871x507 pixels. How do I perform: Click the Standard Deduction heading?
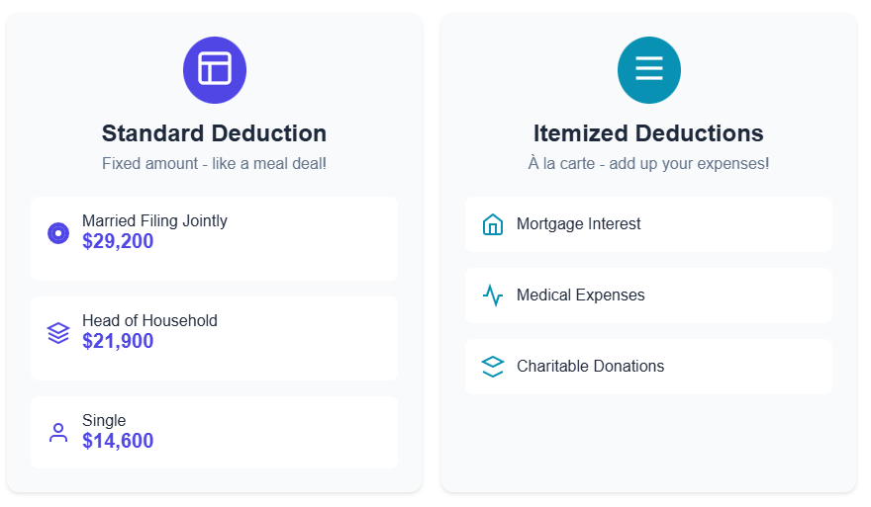pyautogui.click(x=214, y=133)
